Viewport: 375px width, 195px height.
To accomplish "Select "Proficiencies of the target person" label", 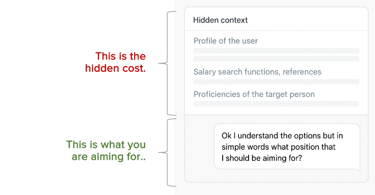I will [x=254, y=94].
